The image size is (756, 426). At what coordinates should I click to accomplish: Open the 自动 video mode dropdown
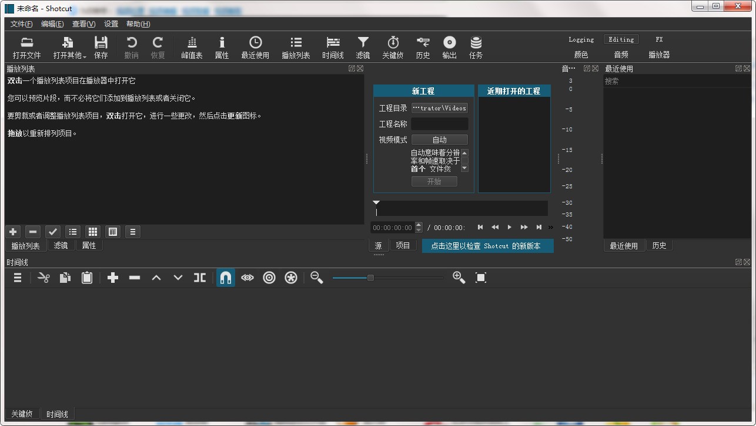tap(439, 139)
